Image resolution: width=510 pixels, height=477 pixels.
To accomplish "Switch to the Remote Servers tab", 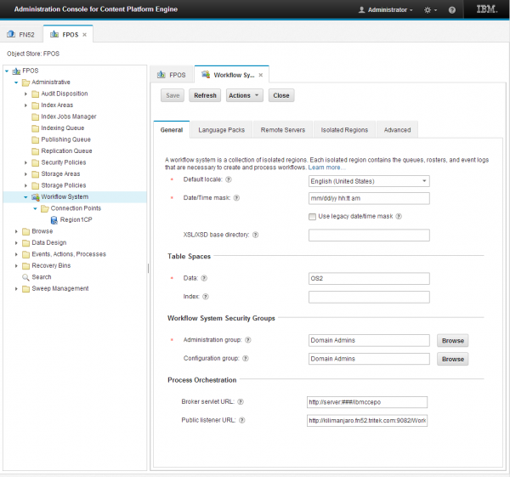I will [283, 130].
